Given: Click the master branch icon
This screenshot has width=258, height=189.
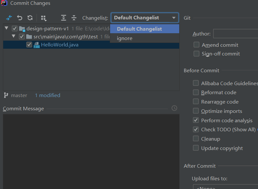Looking at the screenshot, I should [6, 95].
